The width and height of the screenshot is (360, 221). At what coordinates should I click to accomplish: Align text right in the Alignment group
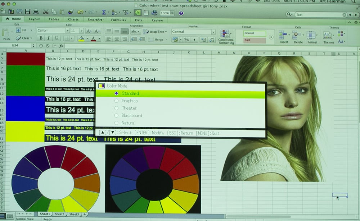click(125, 39)
